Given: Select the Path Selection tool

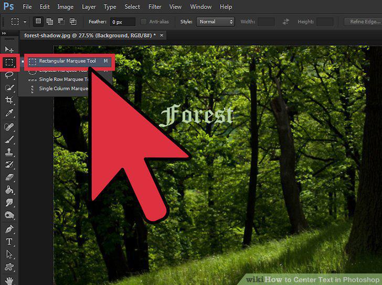Looking at the screenshot, I should click(9, 255).
